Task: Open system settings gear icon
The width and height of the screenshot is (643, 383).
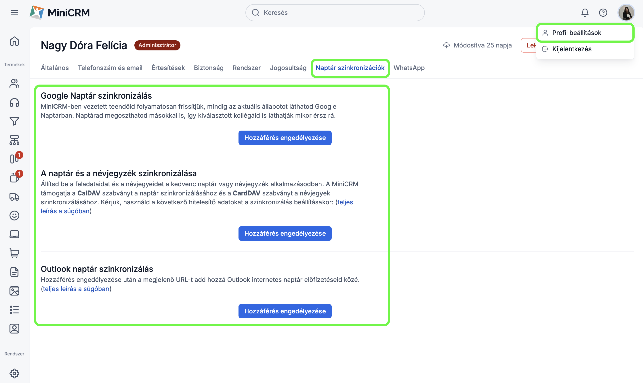Action: pos(14,373)
